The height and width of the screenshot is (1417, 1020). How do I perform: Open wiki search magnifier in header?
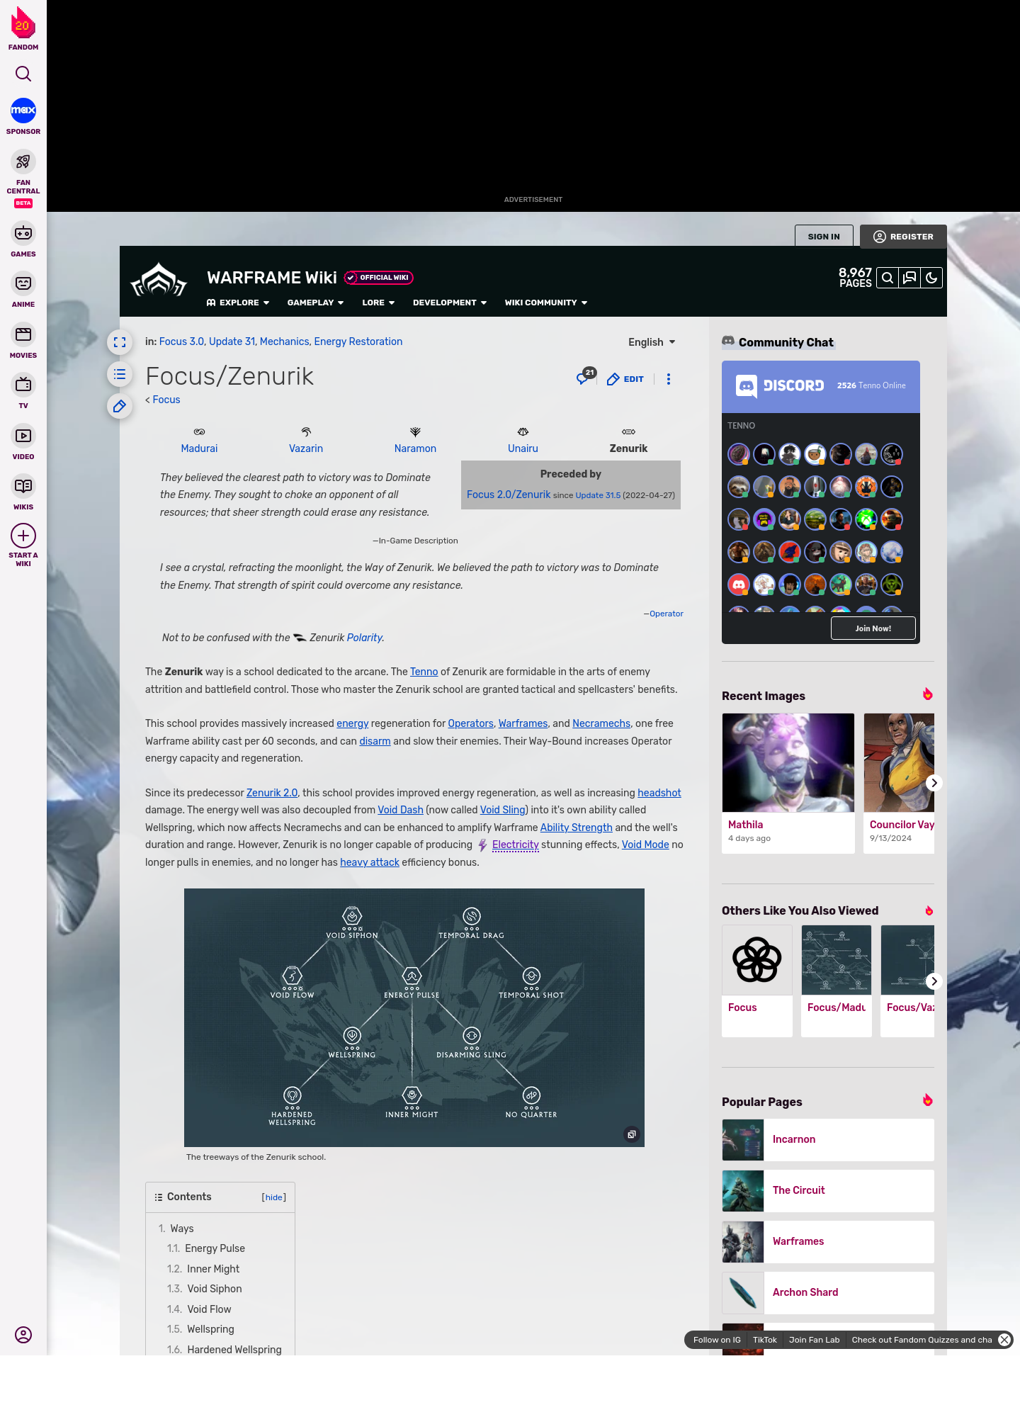888,278
